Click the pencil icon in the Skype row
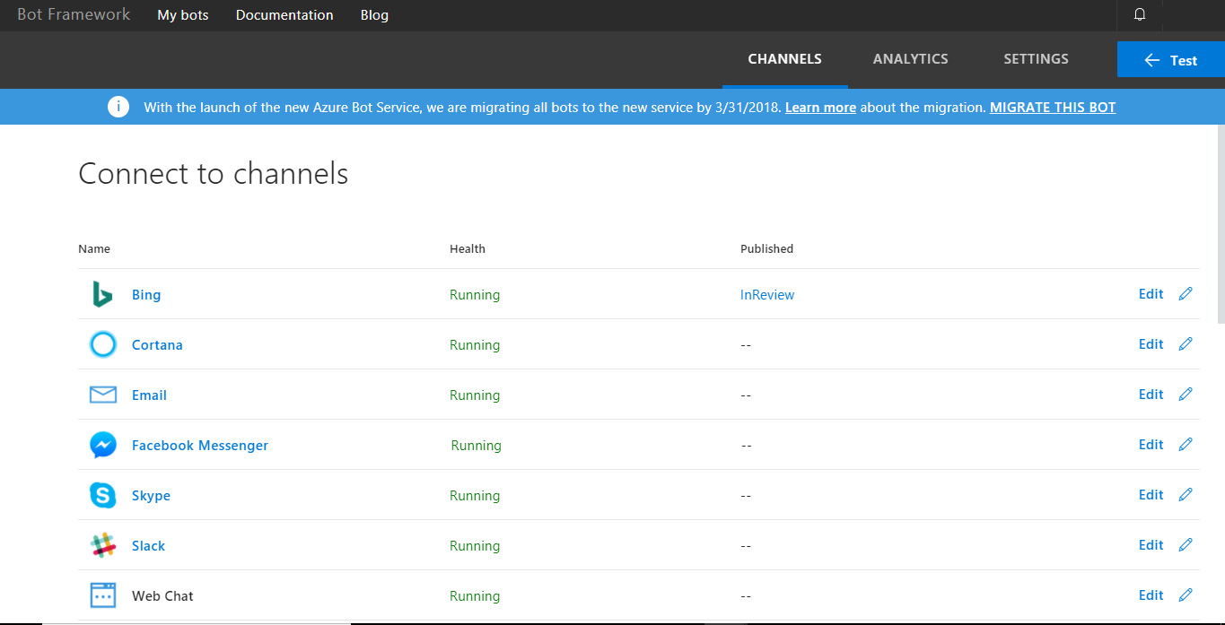 pyautogui.click(x=1186, y=494)
